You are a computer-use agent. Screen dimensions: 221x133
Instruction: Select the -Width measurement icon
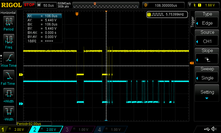click(9, 112)
